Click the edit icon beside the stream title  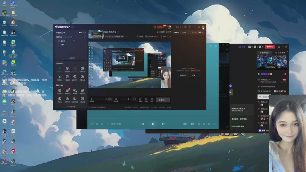(118, 32)
